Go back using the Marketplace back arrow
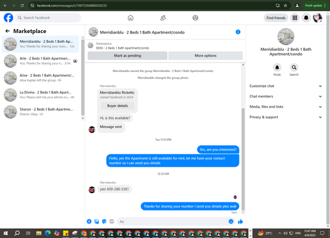This screenshot has width=330, height=238. [7, 31]
